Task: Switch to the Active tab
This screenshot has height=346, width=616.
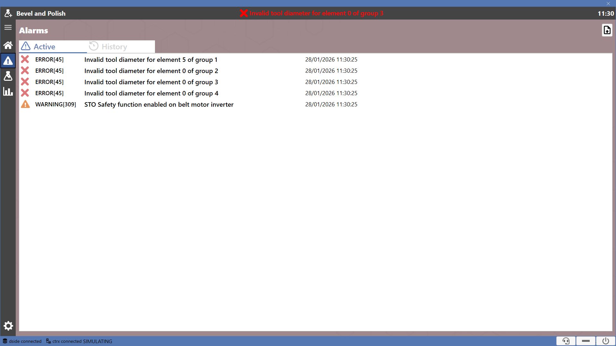Action: click(x=53, y=46)
